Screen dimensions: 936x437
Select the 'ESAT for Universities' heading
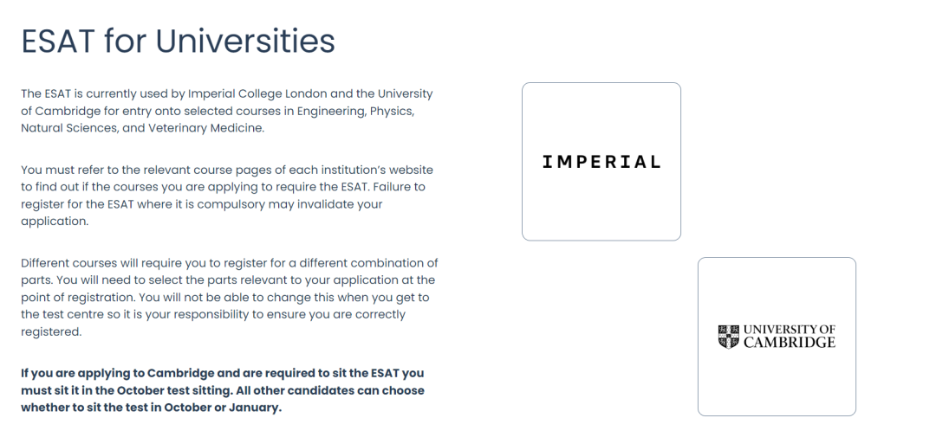(x=178, y=41)
